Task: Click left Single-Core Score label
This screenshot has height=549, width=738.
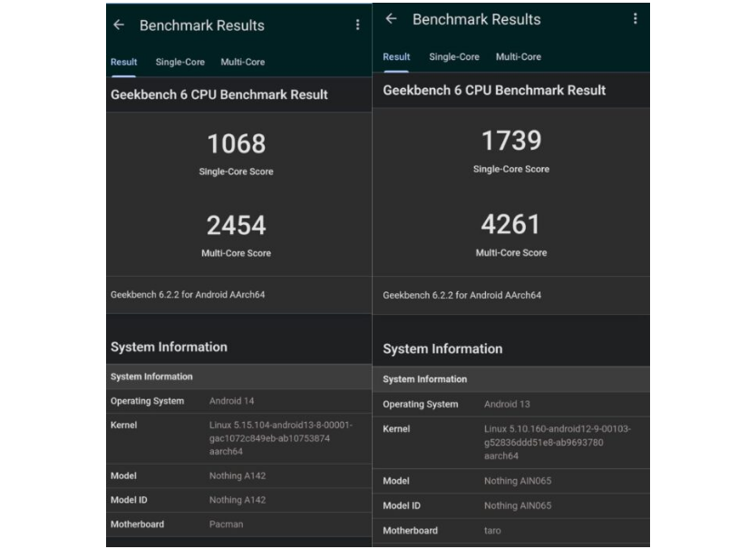Action: point(236,172)
